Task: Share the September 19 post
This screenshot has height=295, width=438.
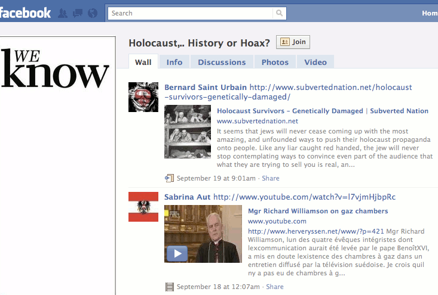Action: click(271, 178)
